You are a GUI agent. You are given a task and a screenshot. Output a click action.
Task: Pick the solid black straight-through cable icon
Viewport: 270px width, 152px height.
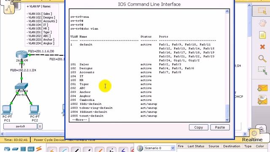tap(76, 150)
